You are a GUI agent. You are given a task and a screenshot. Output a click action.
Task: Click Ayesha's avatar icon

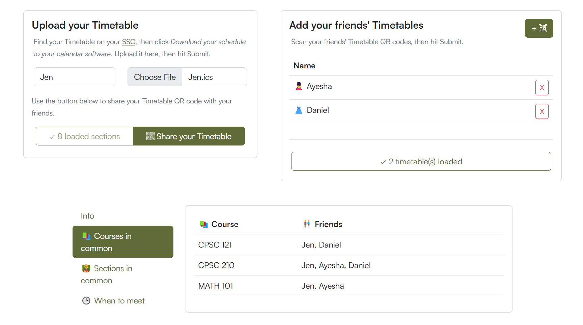[299, 87]
